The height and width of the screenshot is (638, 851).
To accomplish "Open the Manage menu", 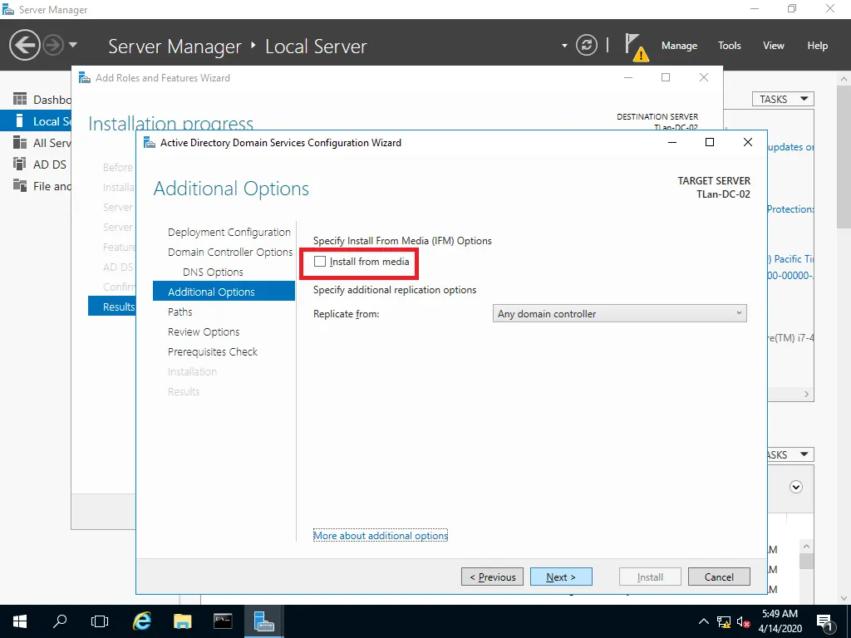I will 679,46.
